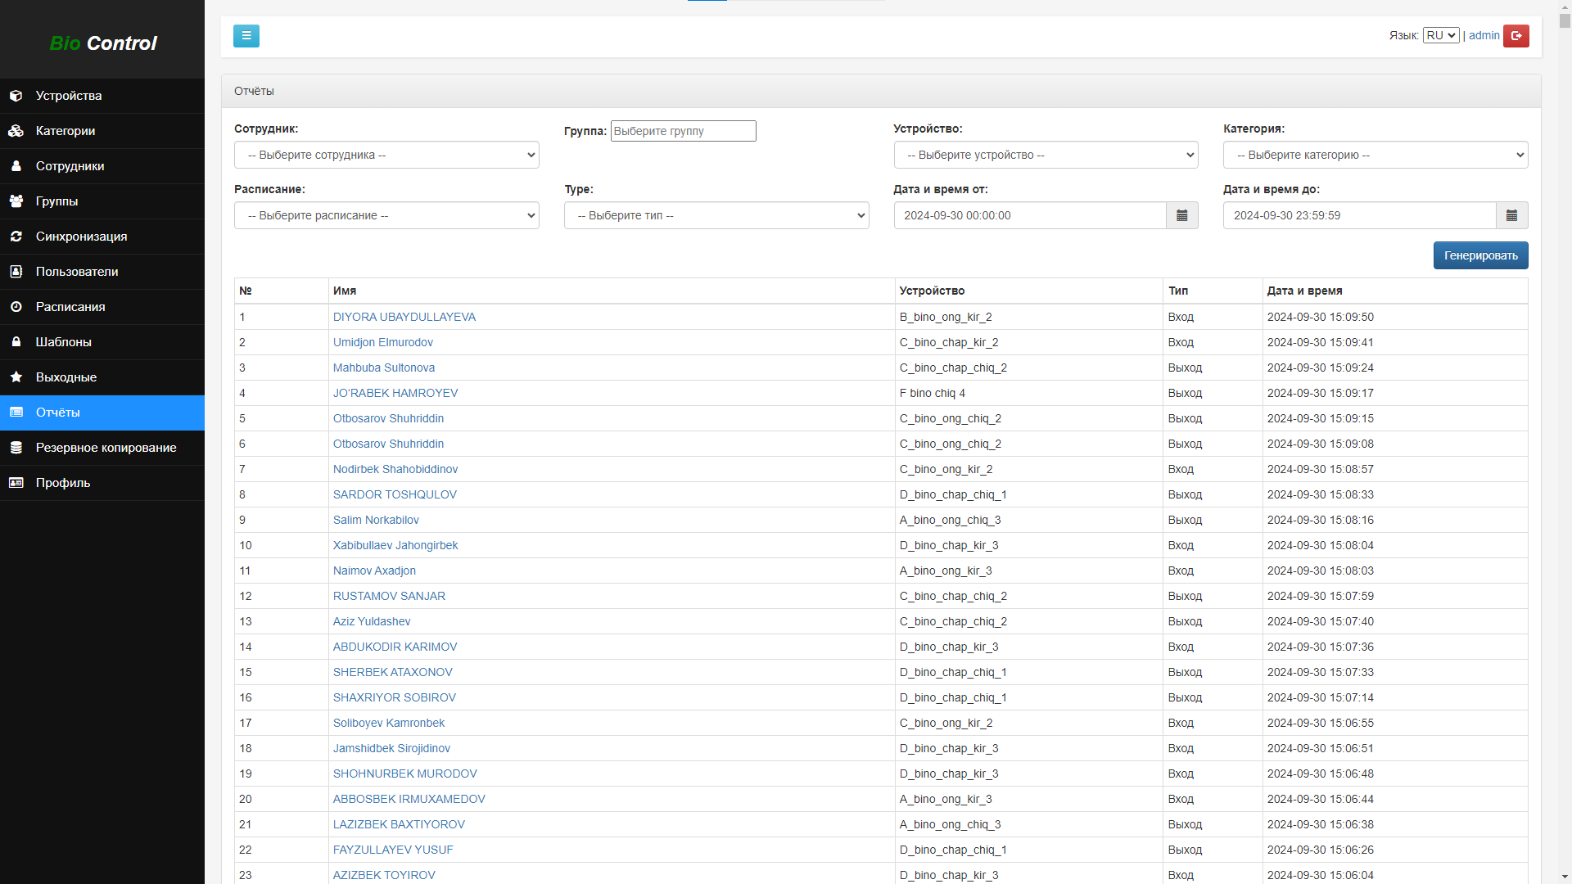Open employee Nodirbek Shahobiddinov link
The image size is (1572, 884).
point(395,469)
